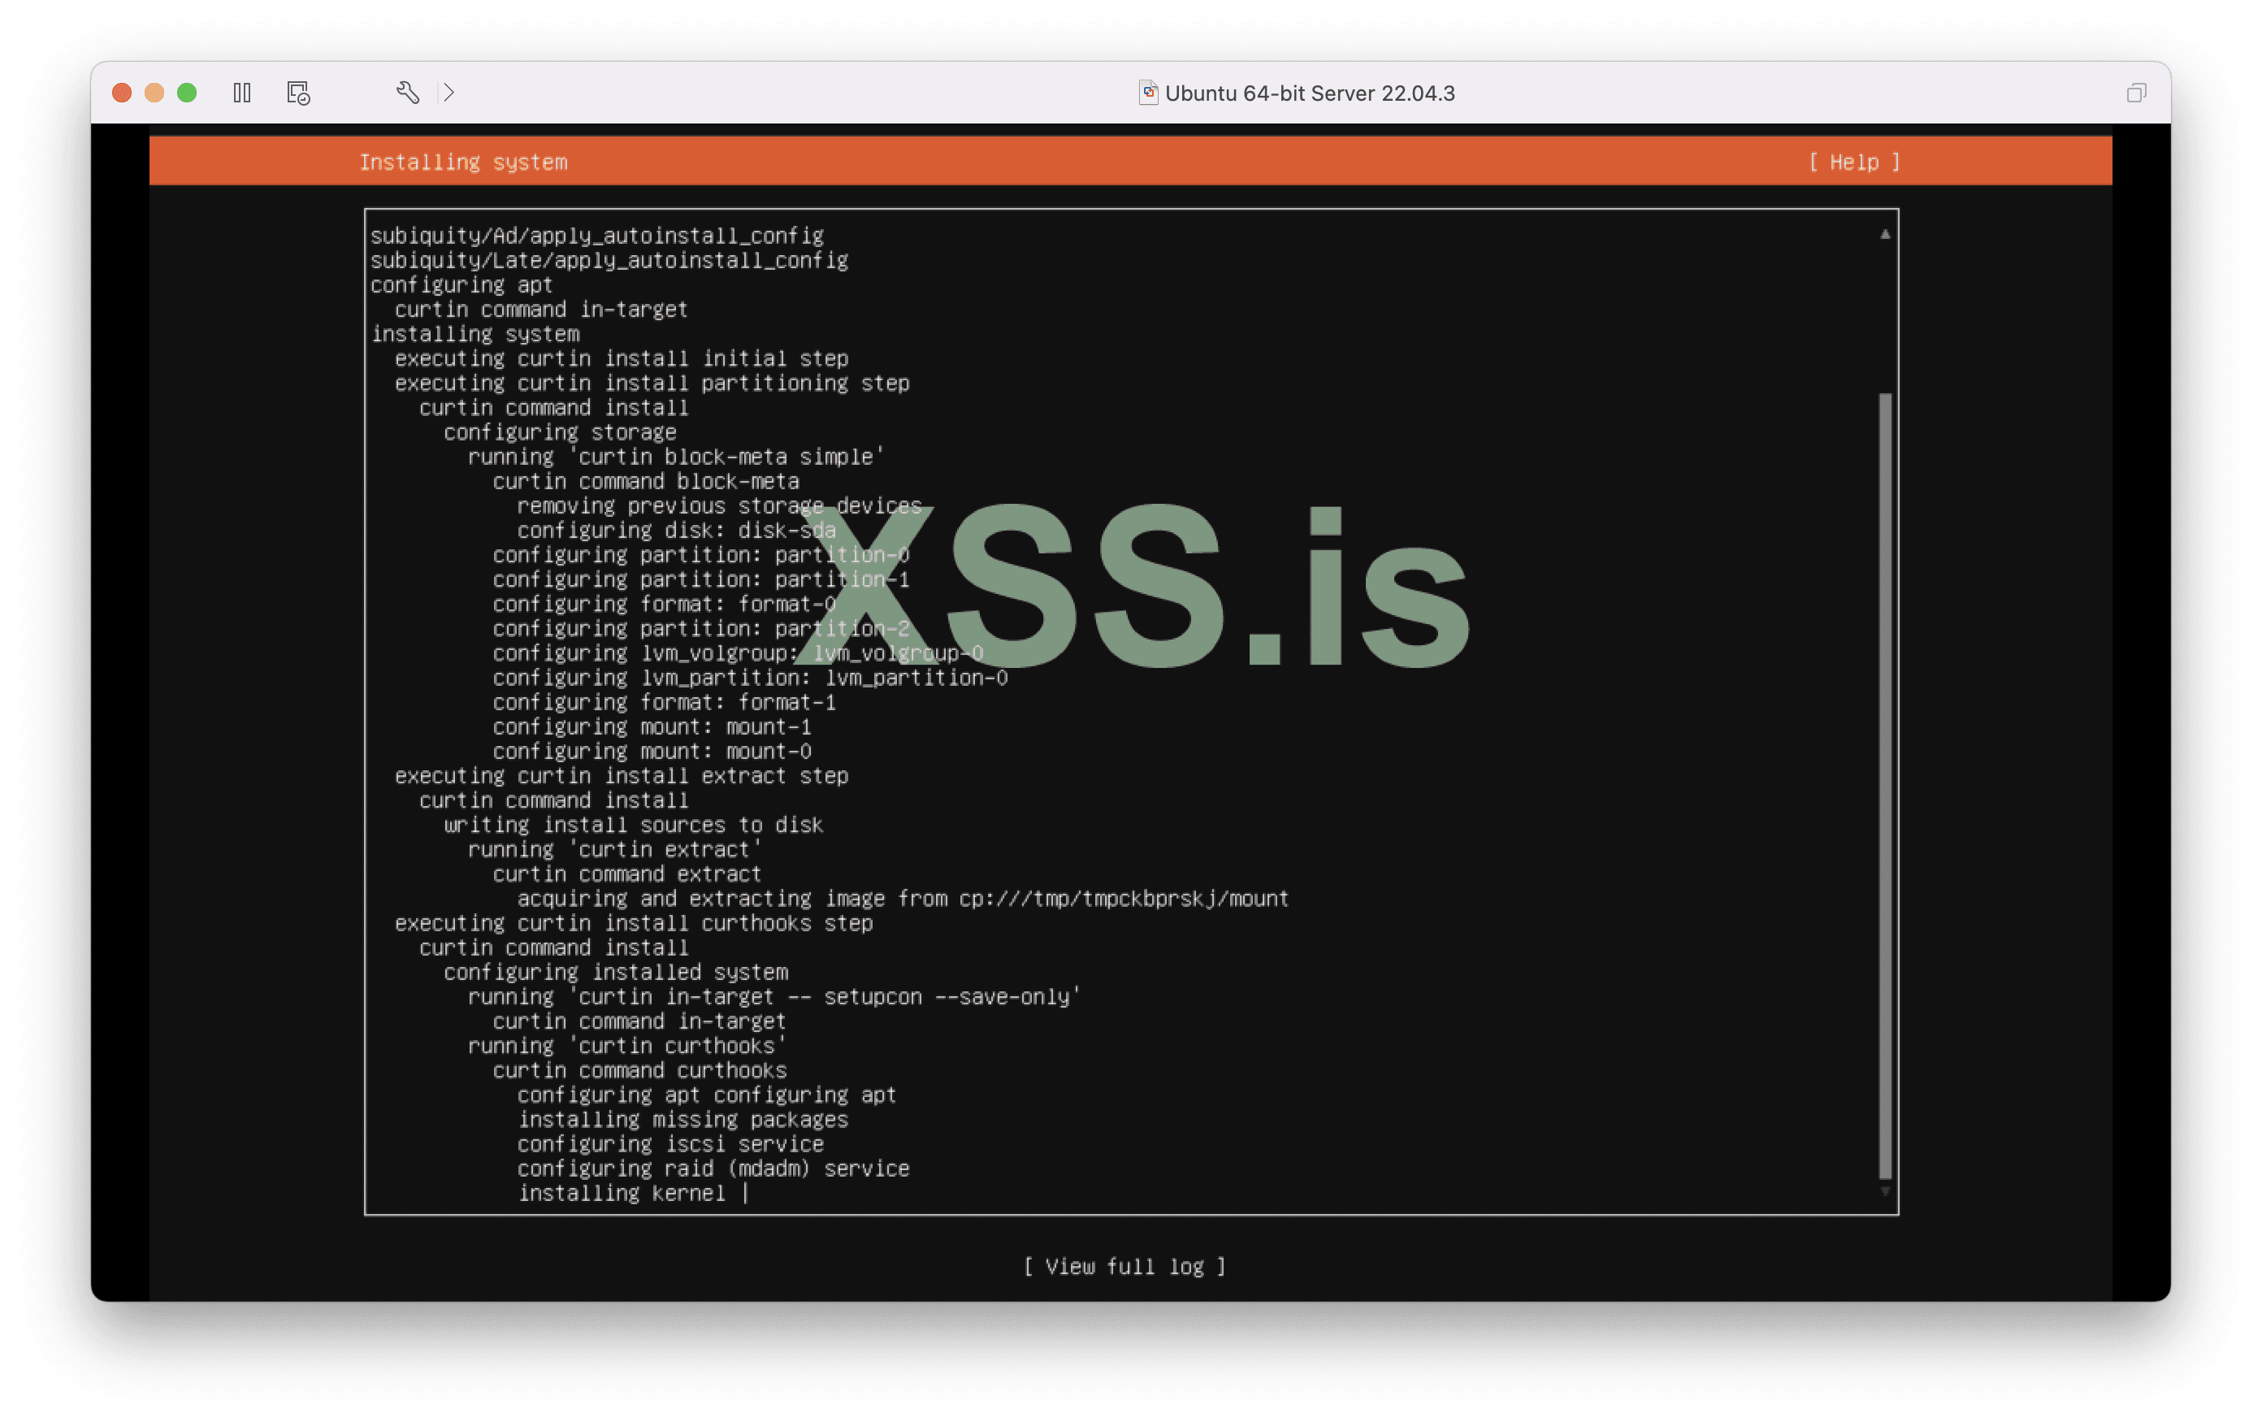Pause the virtual machine

click(241, 93)
